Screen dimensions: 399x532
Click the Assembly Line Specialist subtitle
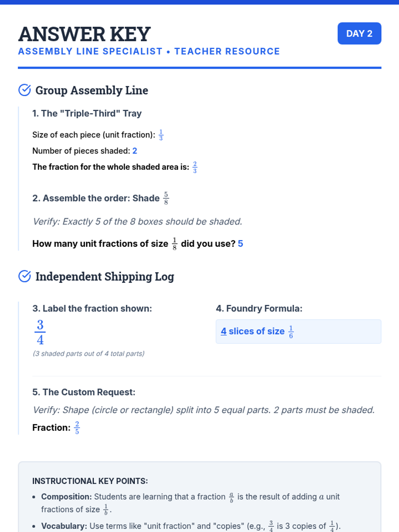149,52
